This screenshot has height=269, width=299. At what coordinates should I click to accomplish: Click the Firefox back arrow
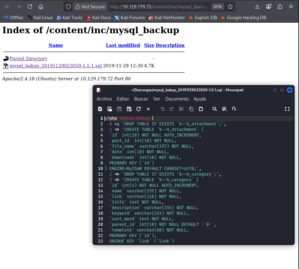click(x=7, y=7)
